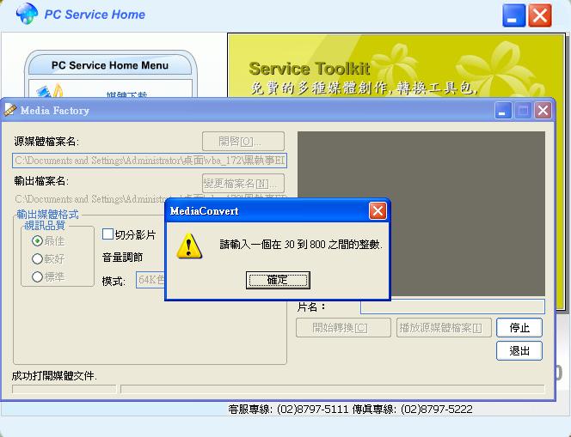Screen dimensions: 571x437
Task: Select the 較好 video quality option
Action: pos(37,258)
